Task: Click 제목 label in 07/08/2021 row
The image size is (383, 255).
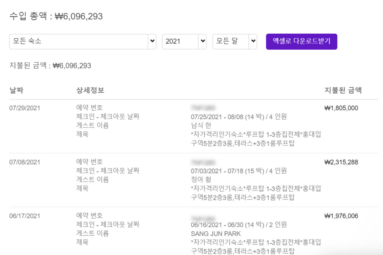Action: coord(82,188)
